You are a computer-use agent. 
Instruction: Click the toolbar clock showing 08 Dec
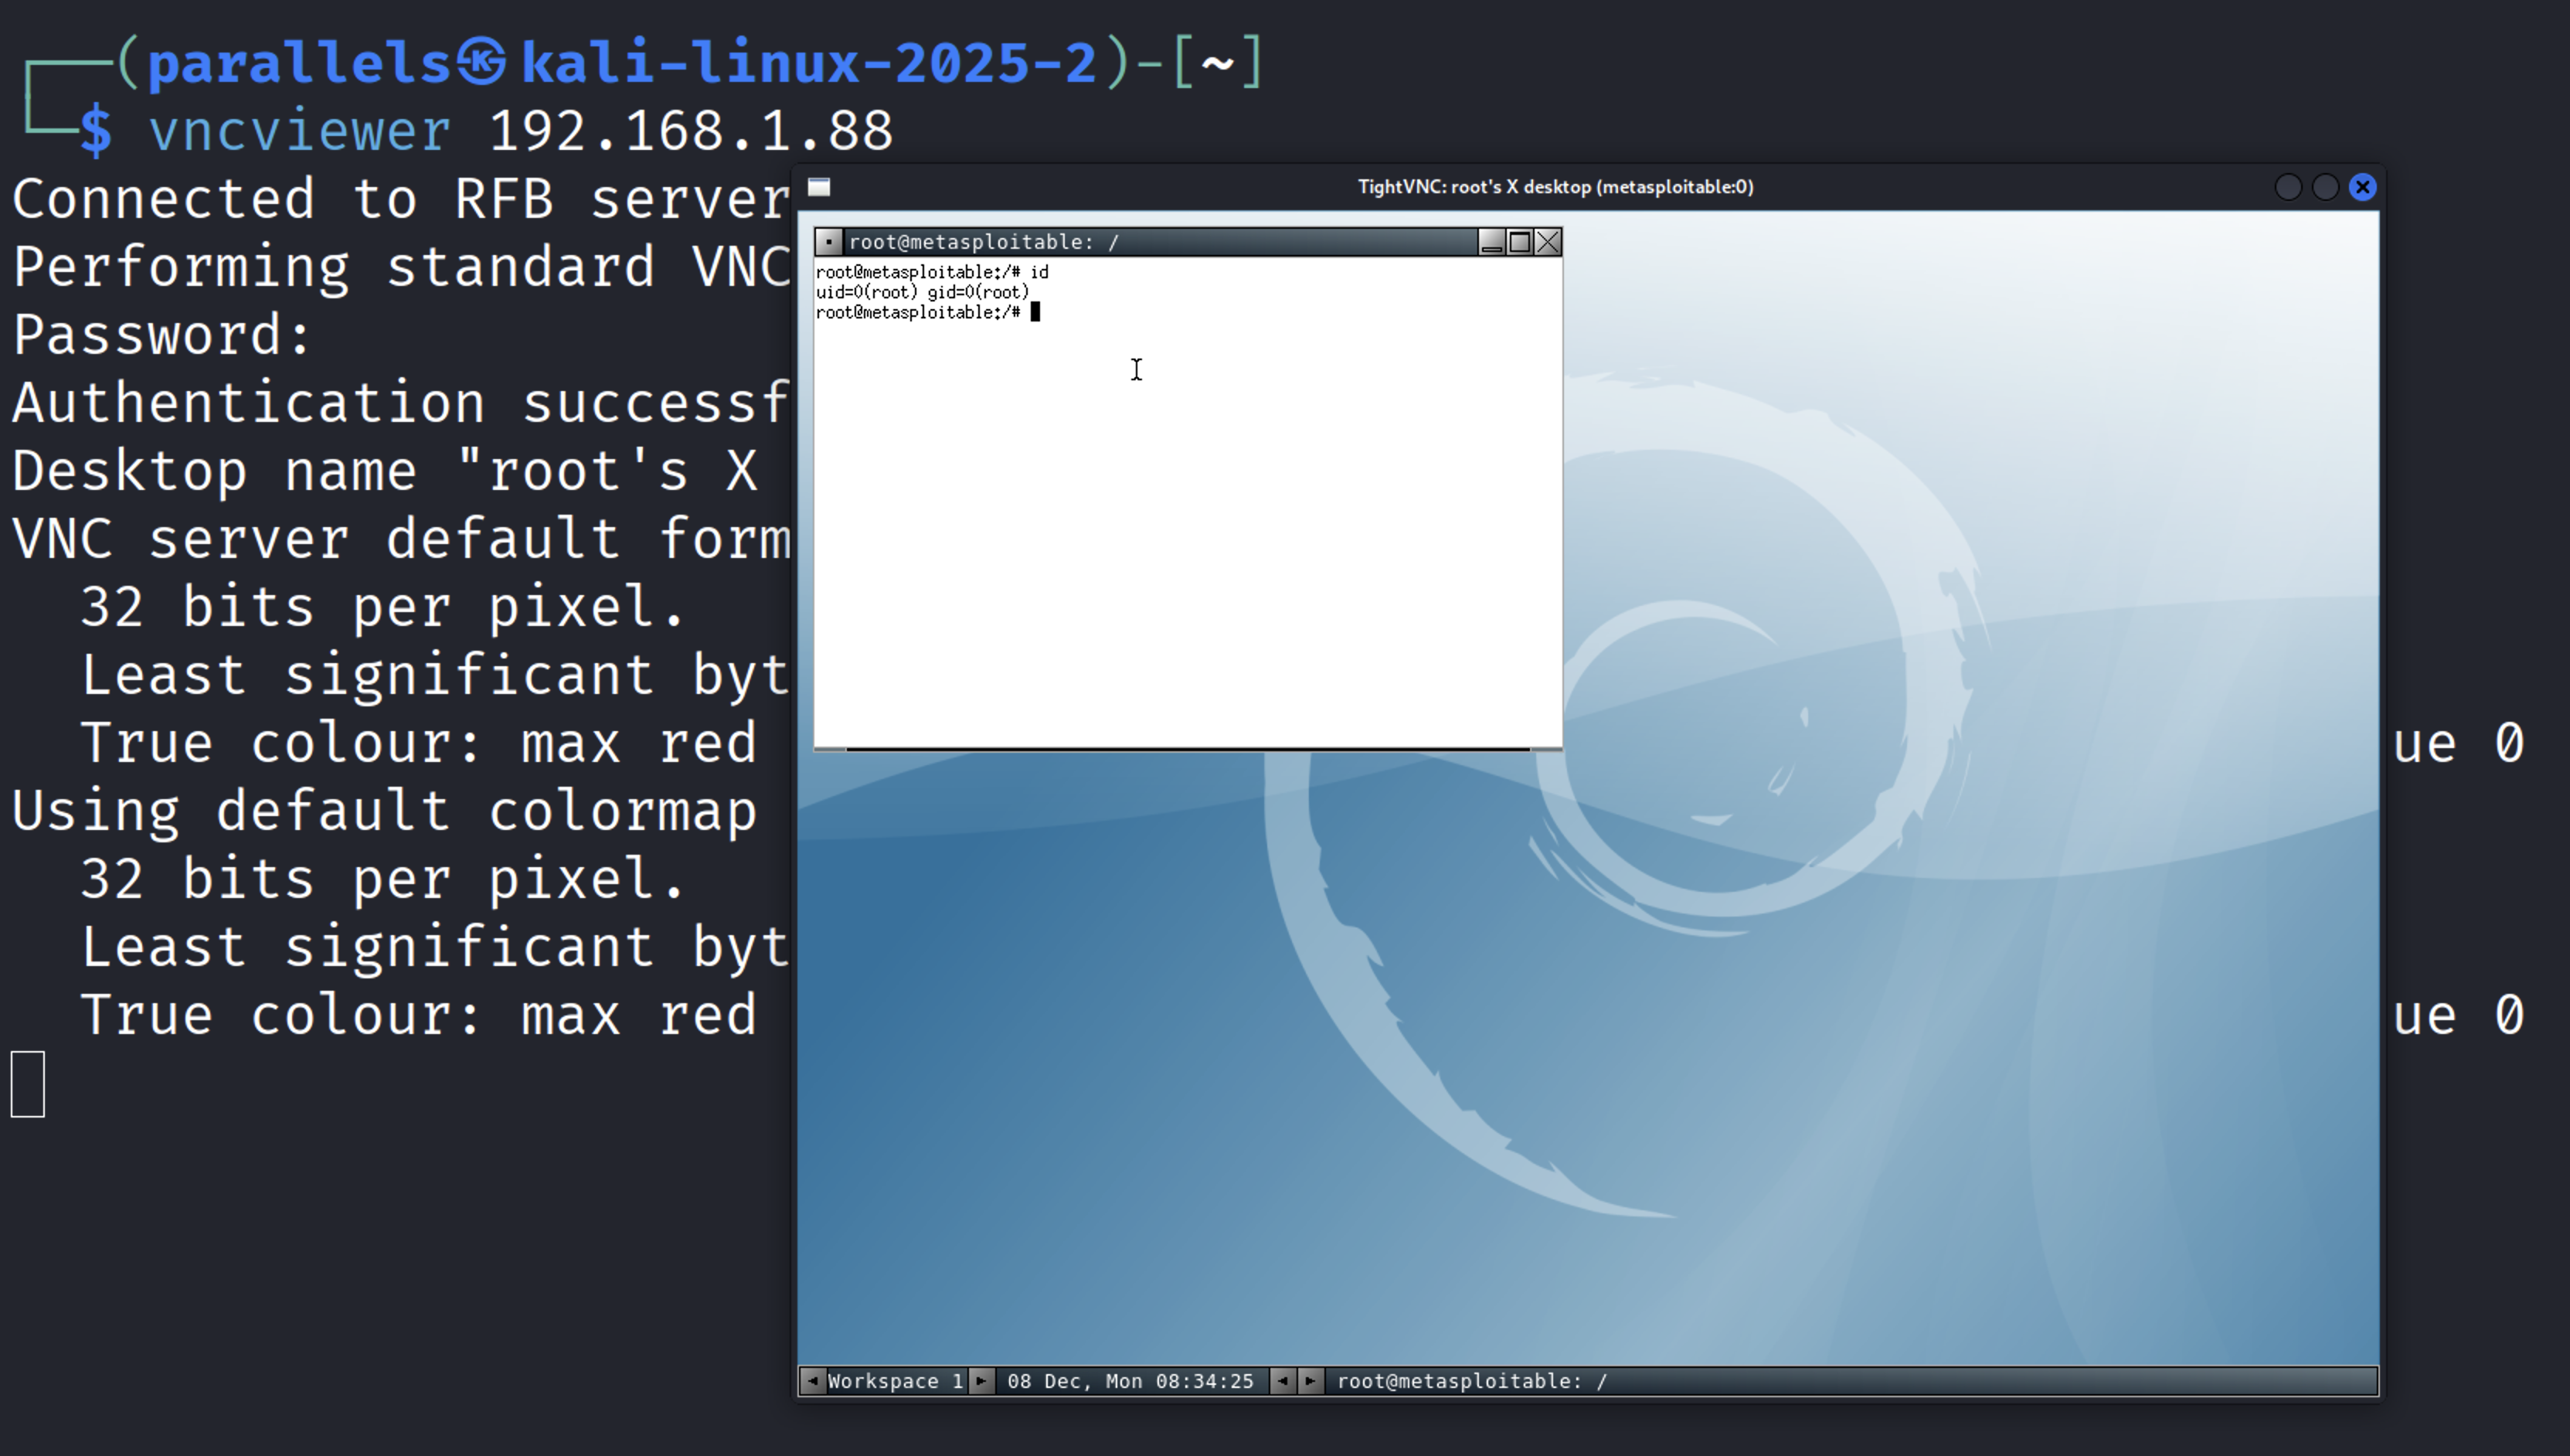(1130, 1381)
